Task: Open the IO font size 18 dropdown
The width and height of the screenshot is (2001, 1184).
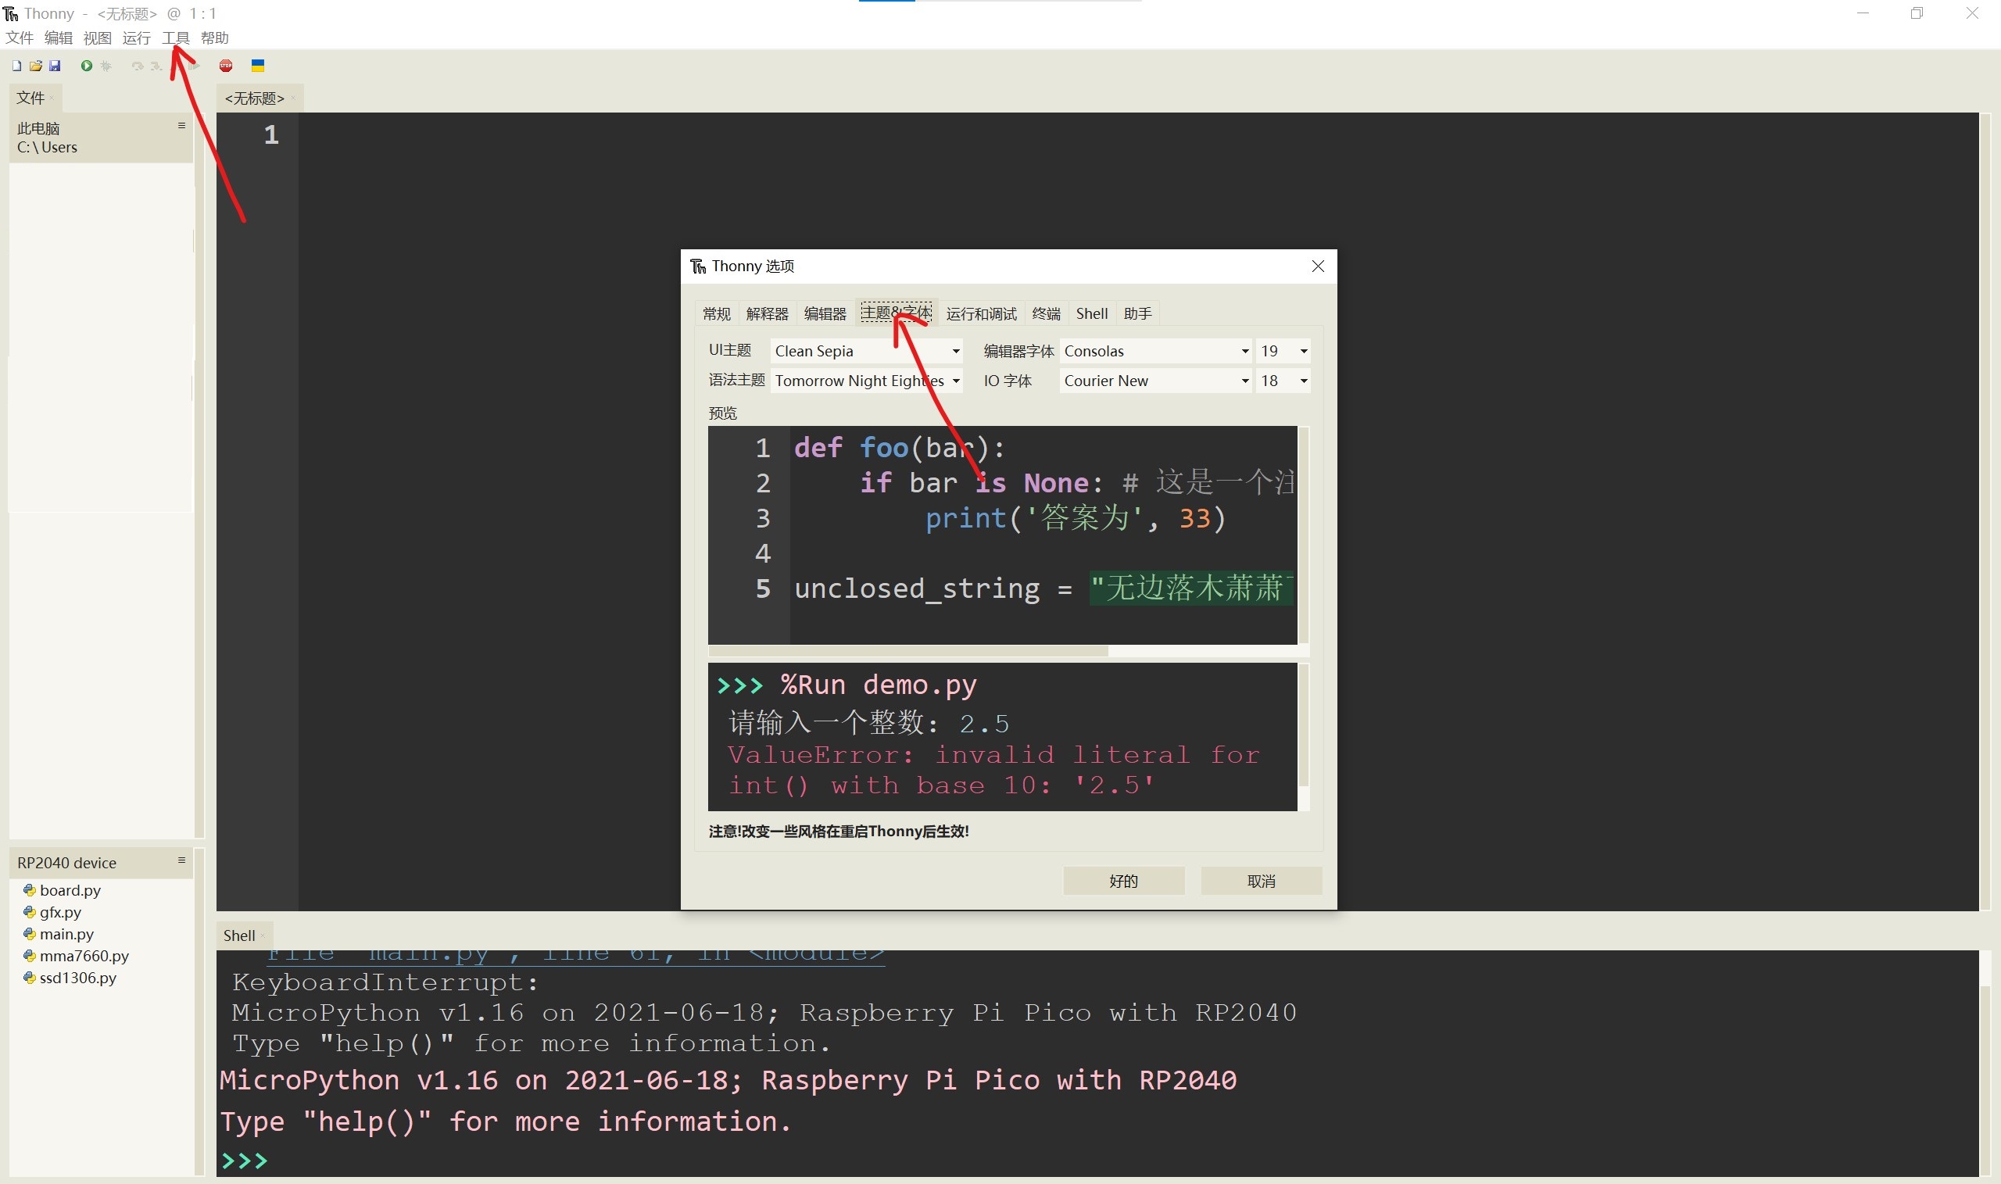Action: [x=1283, y=381]
